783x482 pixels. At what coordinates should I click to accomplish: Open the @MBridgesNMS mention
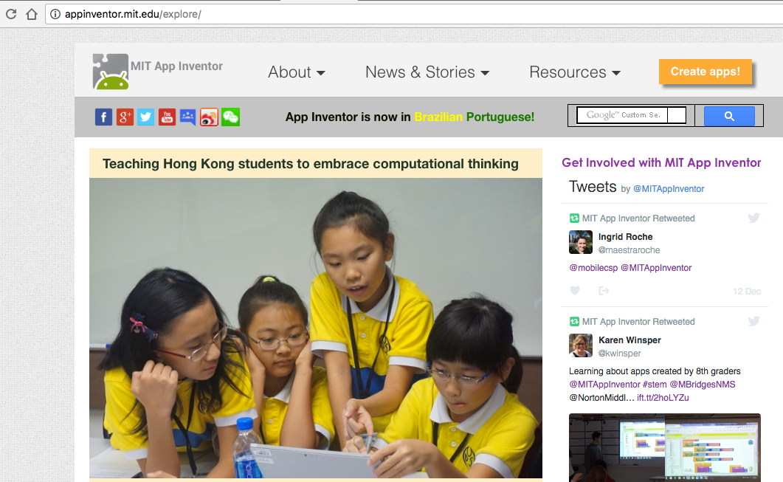[703, 385]
